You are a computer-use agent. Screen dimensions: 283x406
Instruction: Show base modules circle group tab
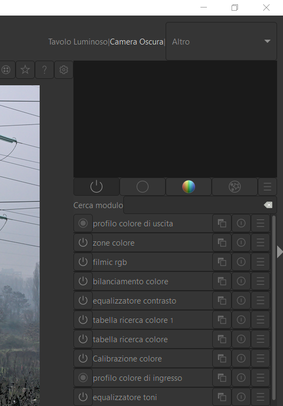coord(143,187)
